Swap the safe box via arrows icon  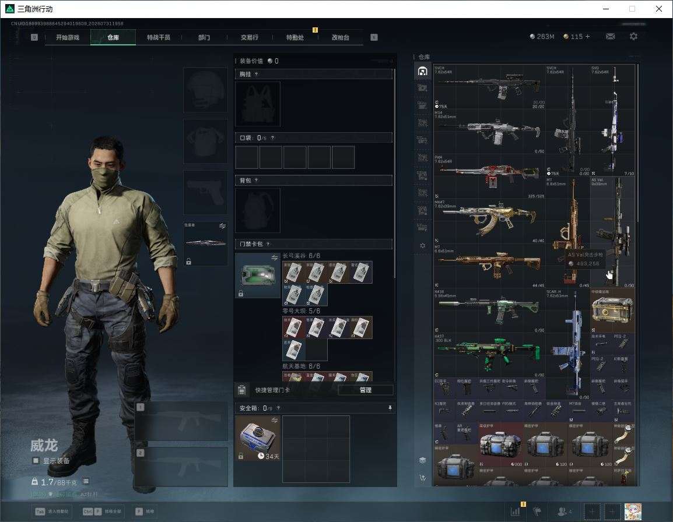[x=274, y=421]
